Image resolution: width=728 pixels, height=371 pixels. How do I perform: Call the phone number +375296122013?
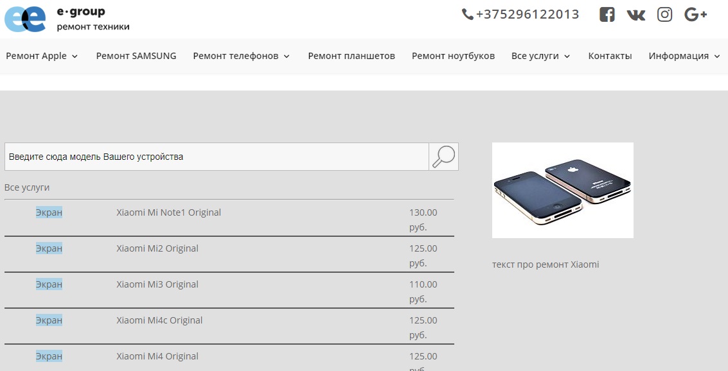528,14
